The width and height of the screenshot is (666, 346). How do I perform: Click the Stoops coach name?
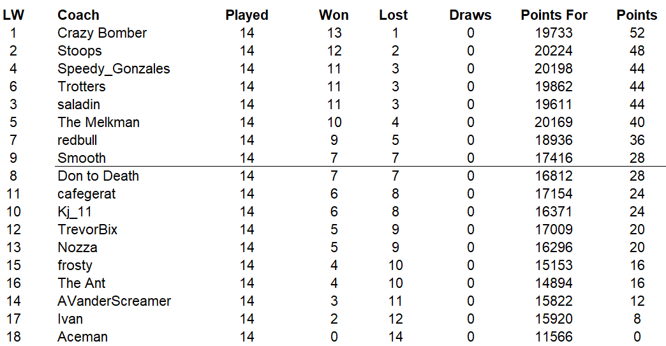tap(80, 51)
